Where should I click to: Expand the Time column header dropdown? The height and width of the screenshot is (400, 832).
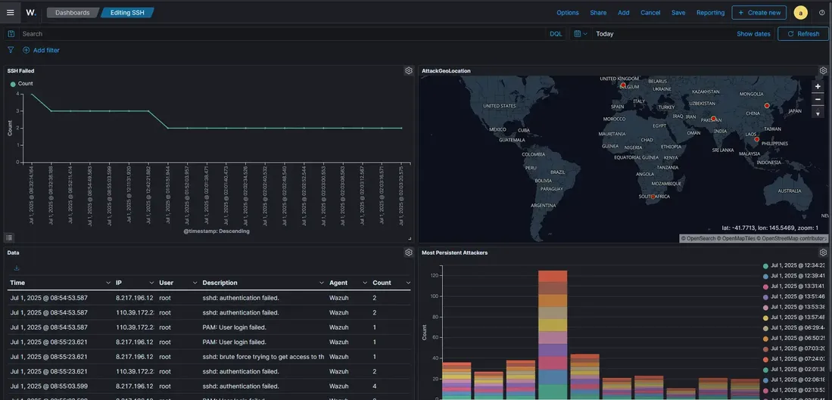click(108, 283)
